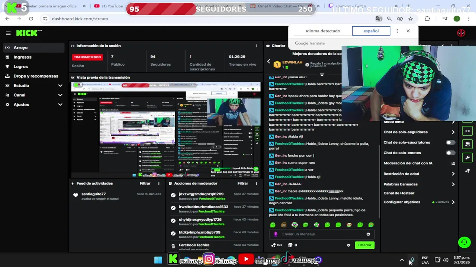This screenshot has height=267, width=476.
Task: Open Canal de Hostear option
Action: pos(399,193)
